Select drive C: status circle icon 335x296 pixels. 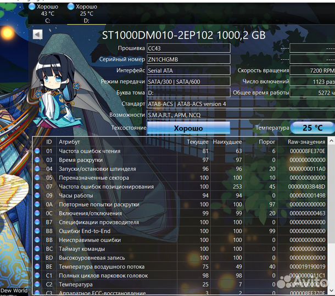coord(32,7)
